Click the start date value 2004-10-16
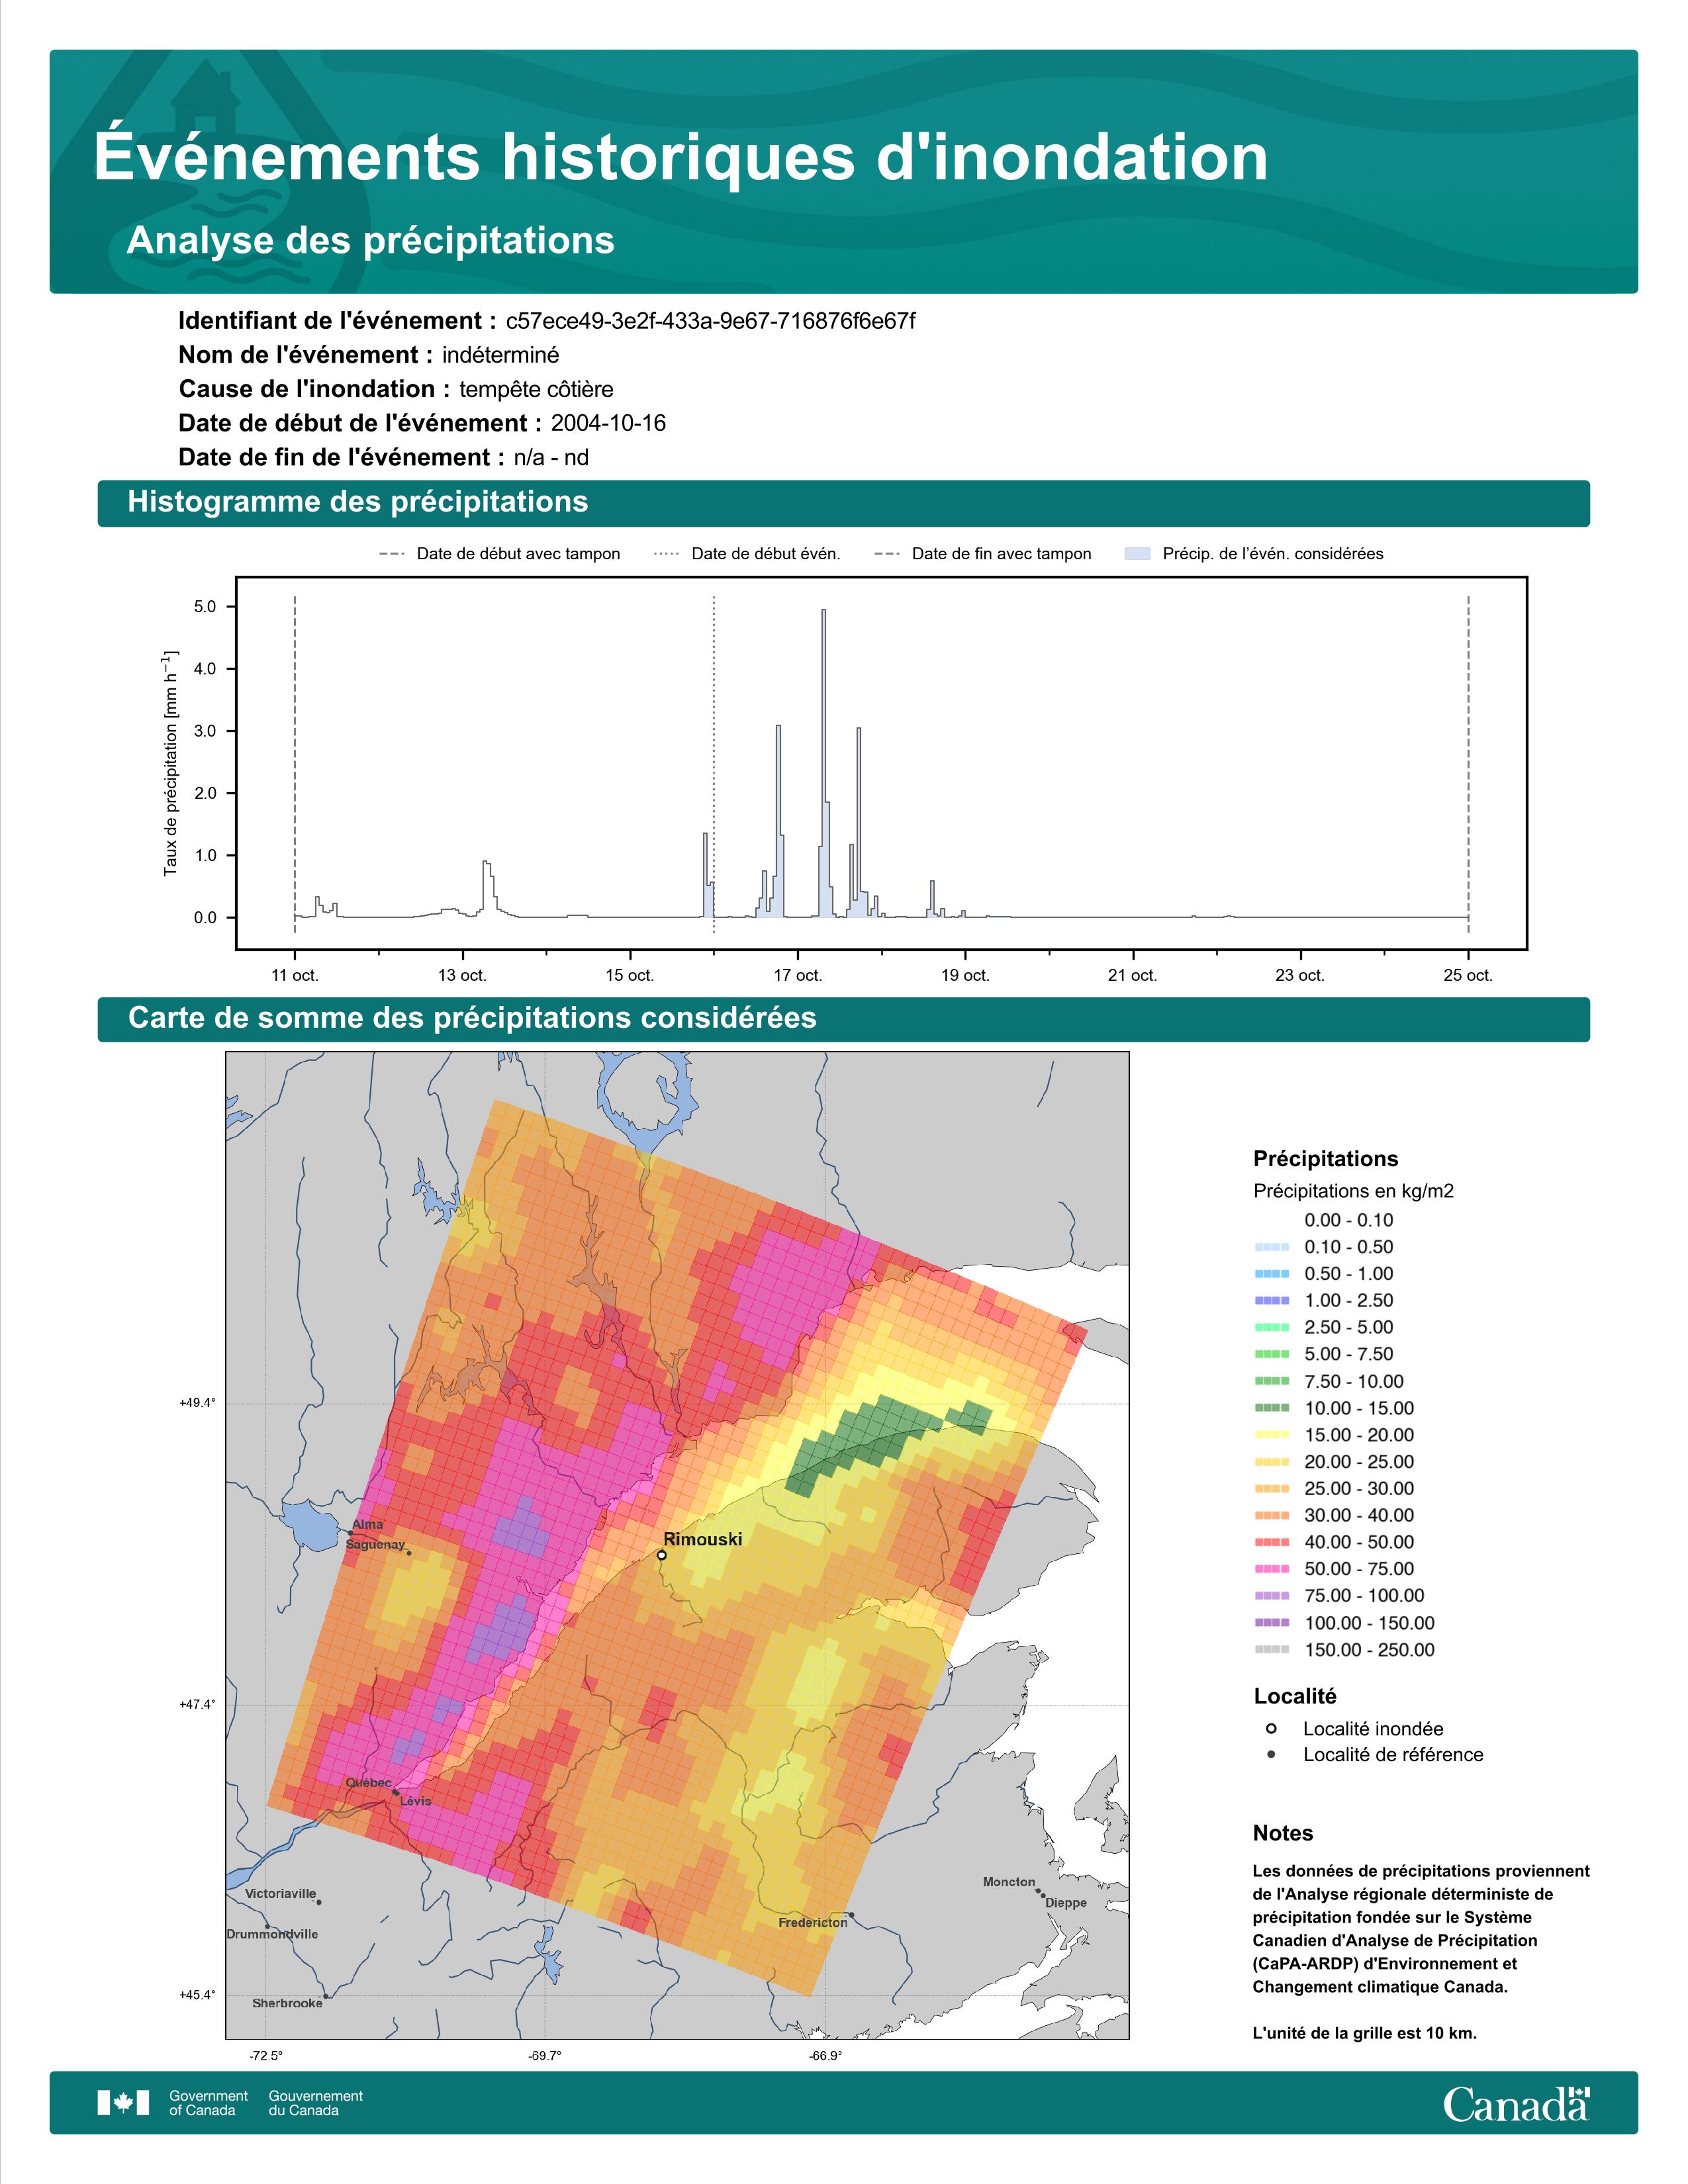 coord(608,423)
